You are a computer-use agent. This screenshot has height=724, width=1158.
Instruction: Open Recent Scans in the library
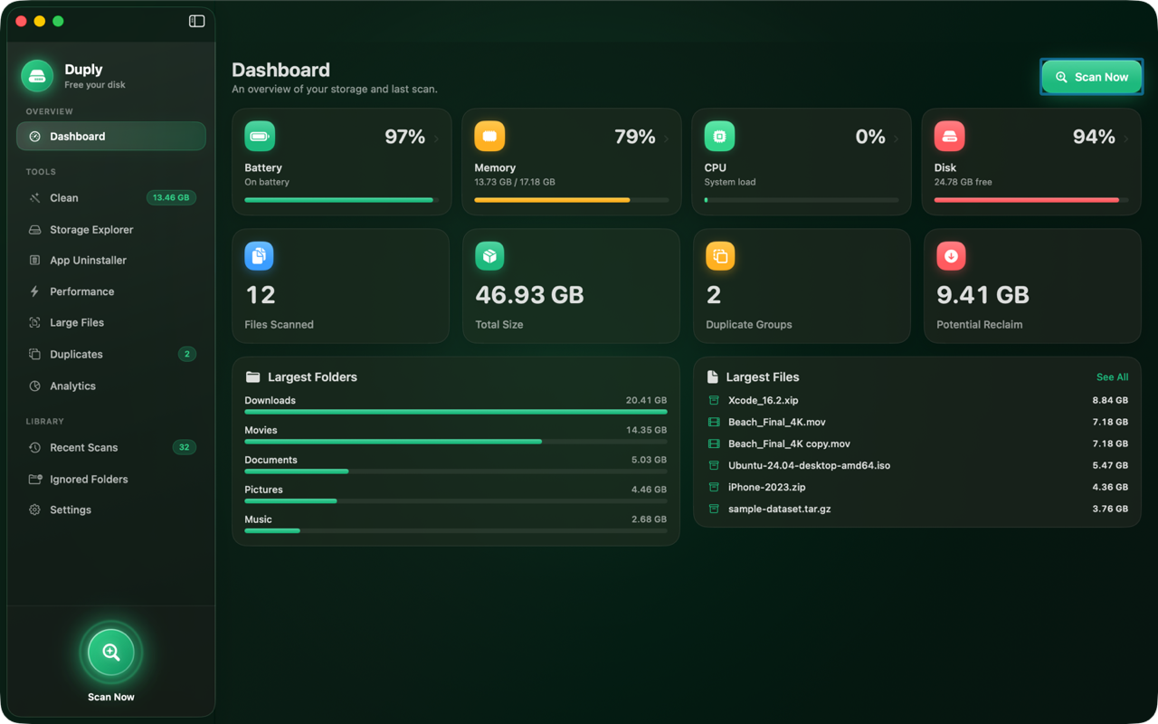(x=111, y=447)
